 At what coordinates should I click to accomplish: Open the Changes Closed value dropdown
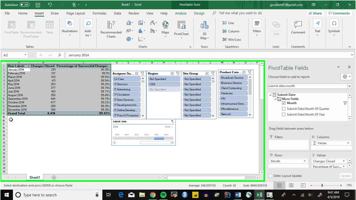[344, 161]
